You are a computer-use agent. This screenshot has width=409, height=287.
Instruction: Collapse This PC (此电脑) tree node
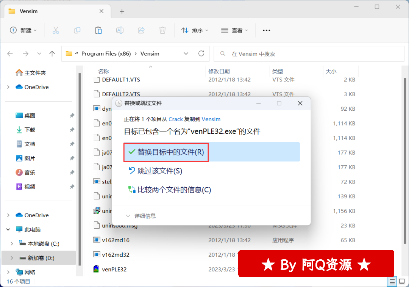pyautogui.click(x=8, y=229)
